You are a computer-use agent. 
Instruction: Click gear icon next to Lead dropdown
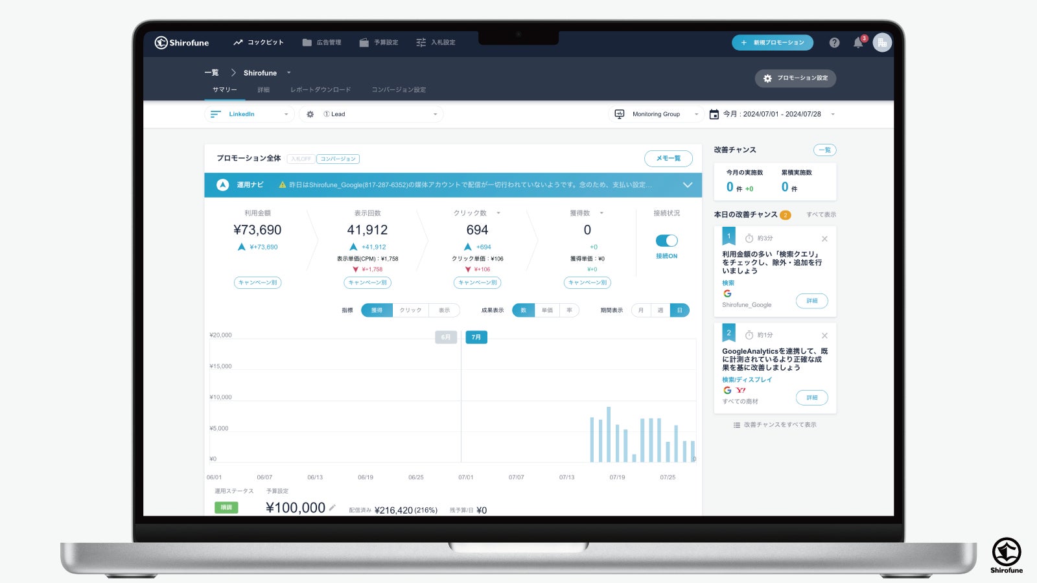tap(310, 114)
